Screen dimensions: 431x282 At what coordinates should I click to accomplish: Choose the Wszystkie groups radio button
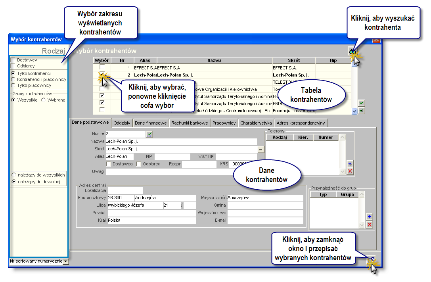point(13,100)
